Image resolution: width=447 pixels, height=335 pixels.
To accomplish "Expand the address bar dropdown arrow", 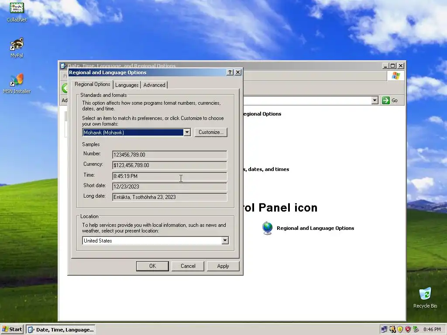I will pos(375,100).
